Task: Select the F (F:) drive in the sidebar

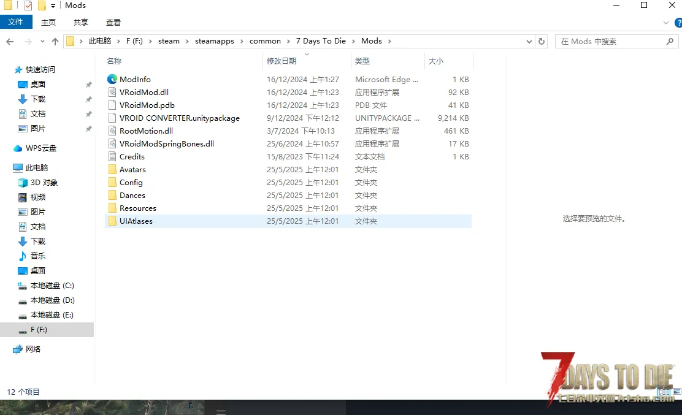Action: pos(47,330)
